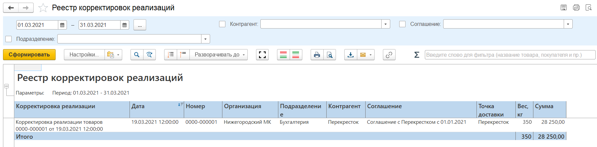Enable the Контрагент filter checkbox
Screen dimensions: 597x147
(222, 24)
